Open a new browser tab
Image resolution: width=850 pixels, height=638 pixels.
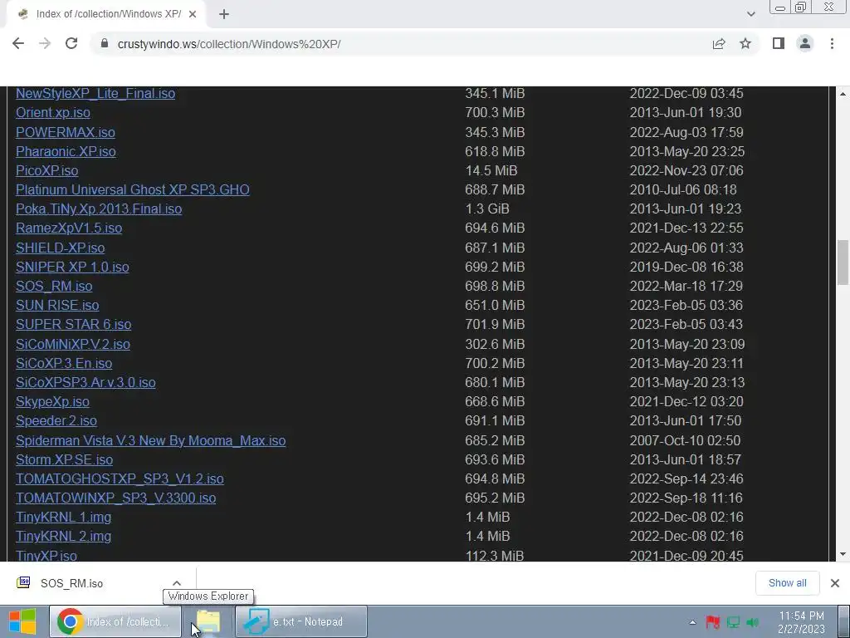[224, 14]
